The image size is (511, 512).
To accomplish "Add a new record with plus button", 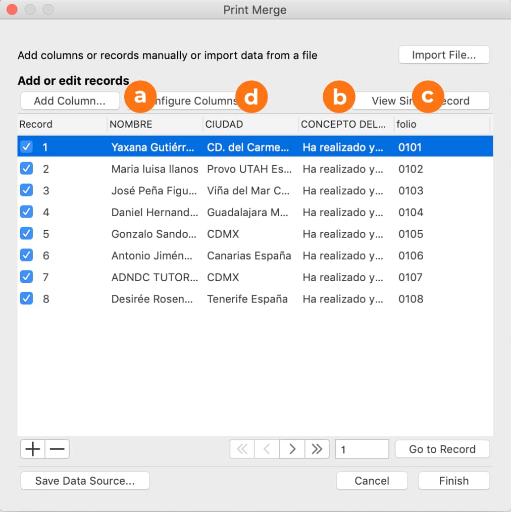I will 33,449.
